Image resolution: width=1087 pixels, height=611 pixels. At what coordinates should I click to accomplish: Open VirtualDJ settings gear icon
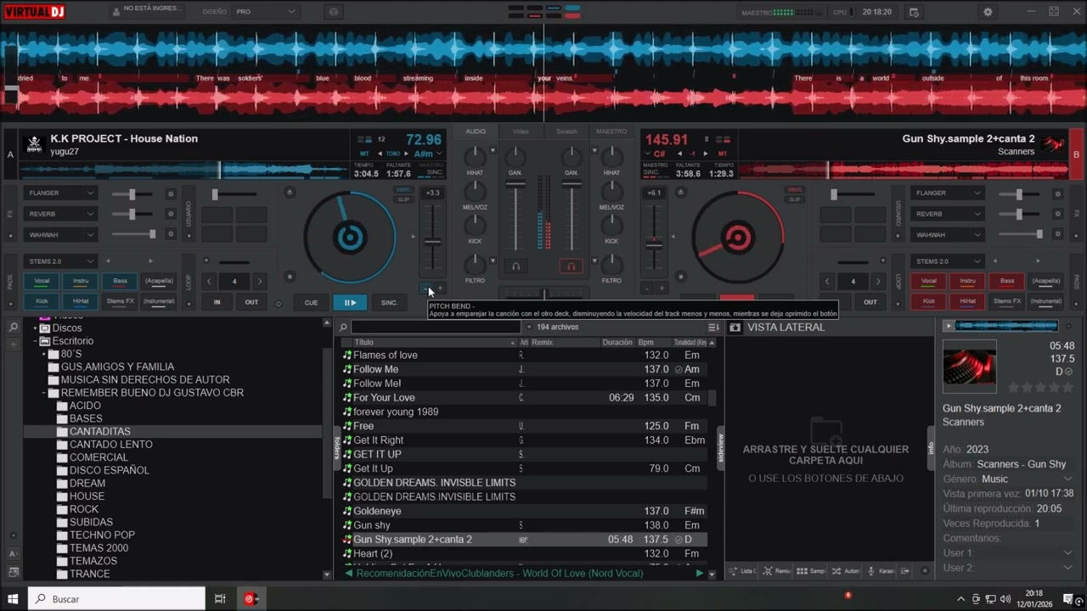pos(988,12)
